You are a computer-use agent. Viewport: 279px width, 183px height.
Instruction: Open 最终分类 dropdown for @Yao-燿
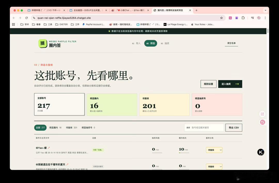pos(214,150)
